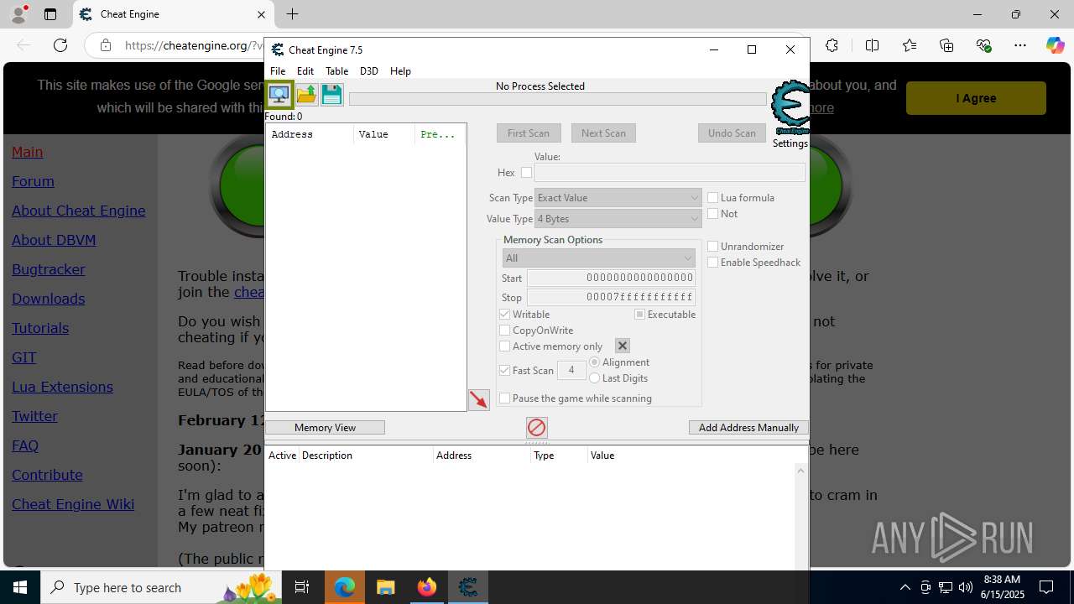Screen dimensions: 1074x604
Task: Open Microsoft Edge from the taskbar
Action: 345,587
